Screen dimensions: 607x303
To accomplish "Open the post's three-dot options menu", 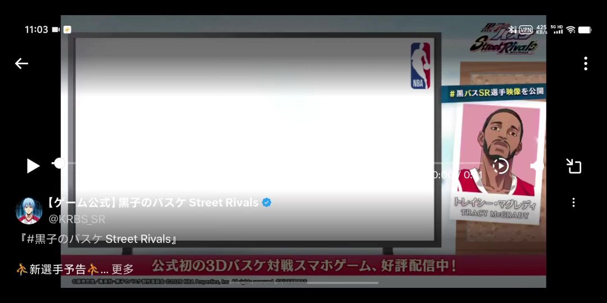I will click(573, 202).
